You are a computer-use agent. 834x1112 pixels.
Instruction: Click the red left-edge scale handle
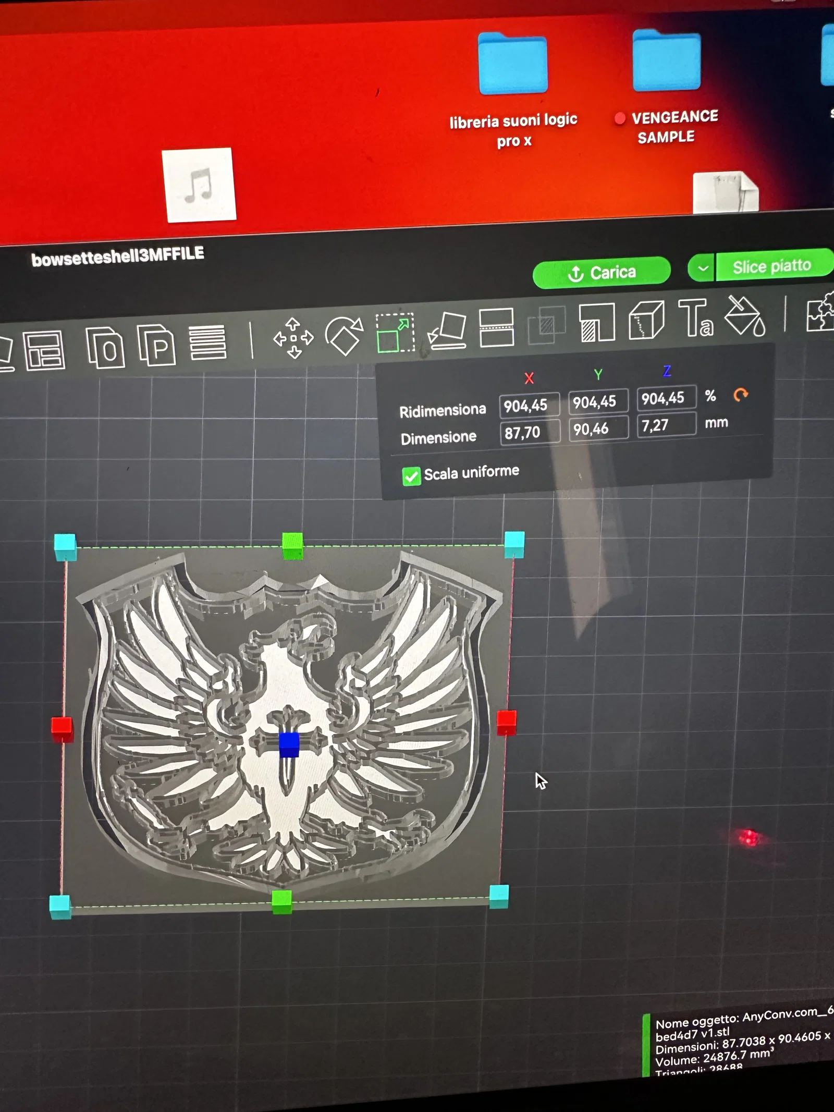(62, 728)
